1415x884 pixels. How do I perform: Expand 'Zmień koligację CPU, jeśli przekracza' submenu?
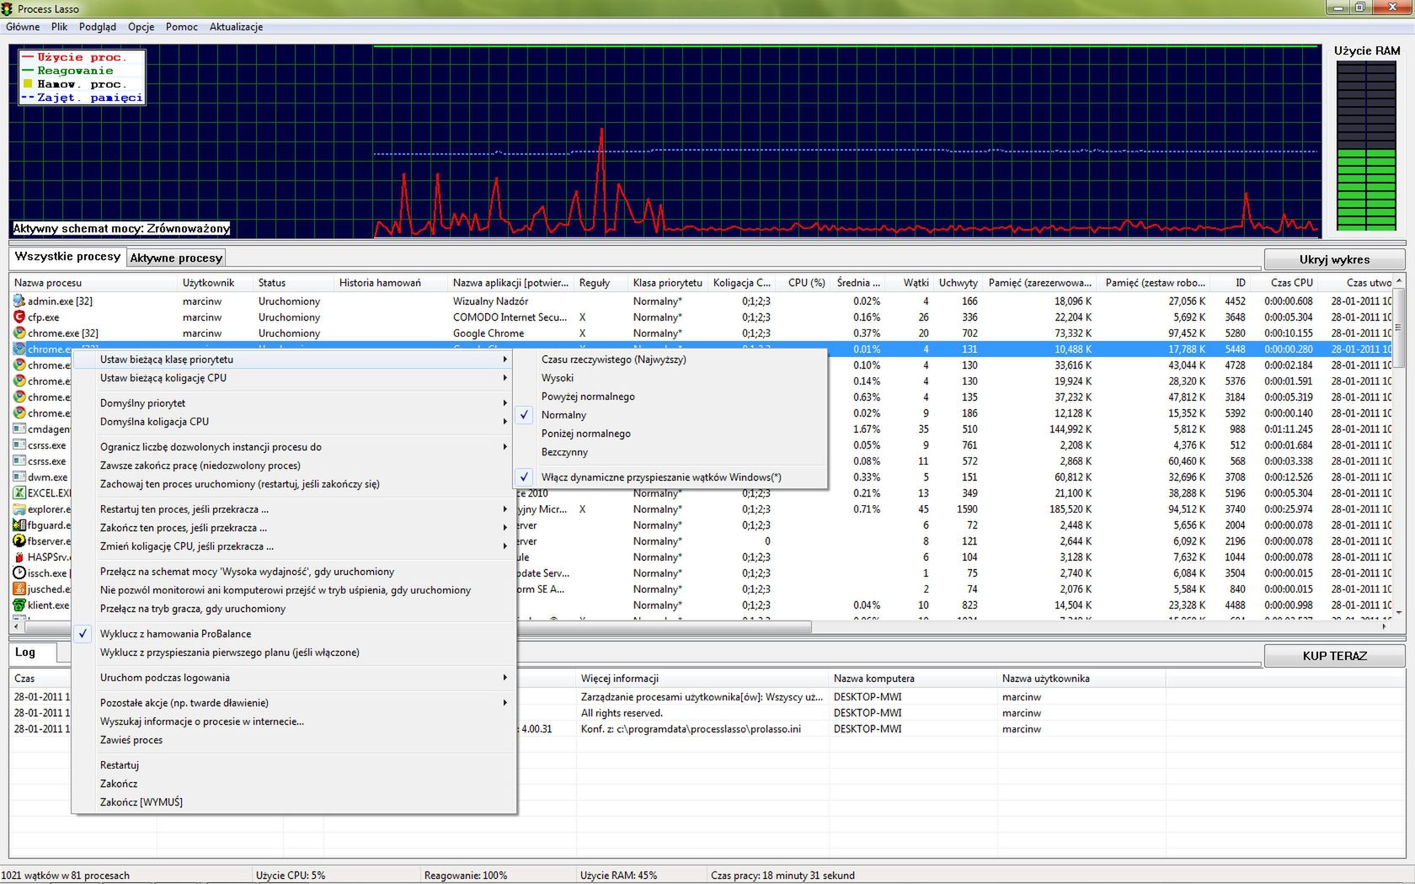point(294,546)
